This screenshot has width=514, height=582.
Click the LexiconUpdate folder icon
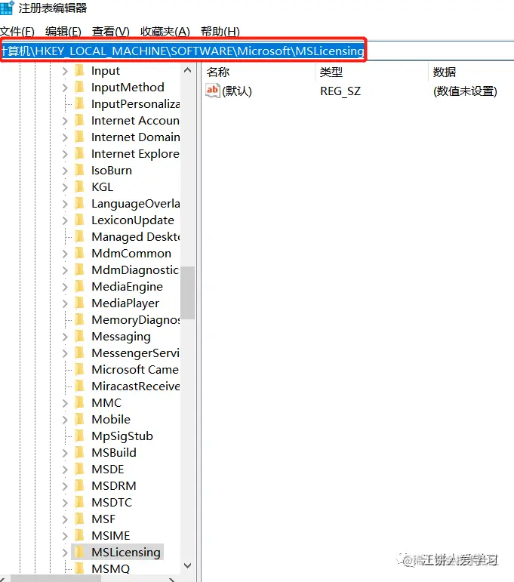(79, 220)
